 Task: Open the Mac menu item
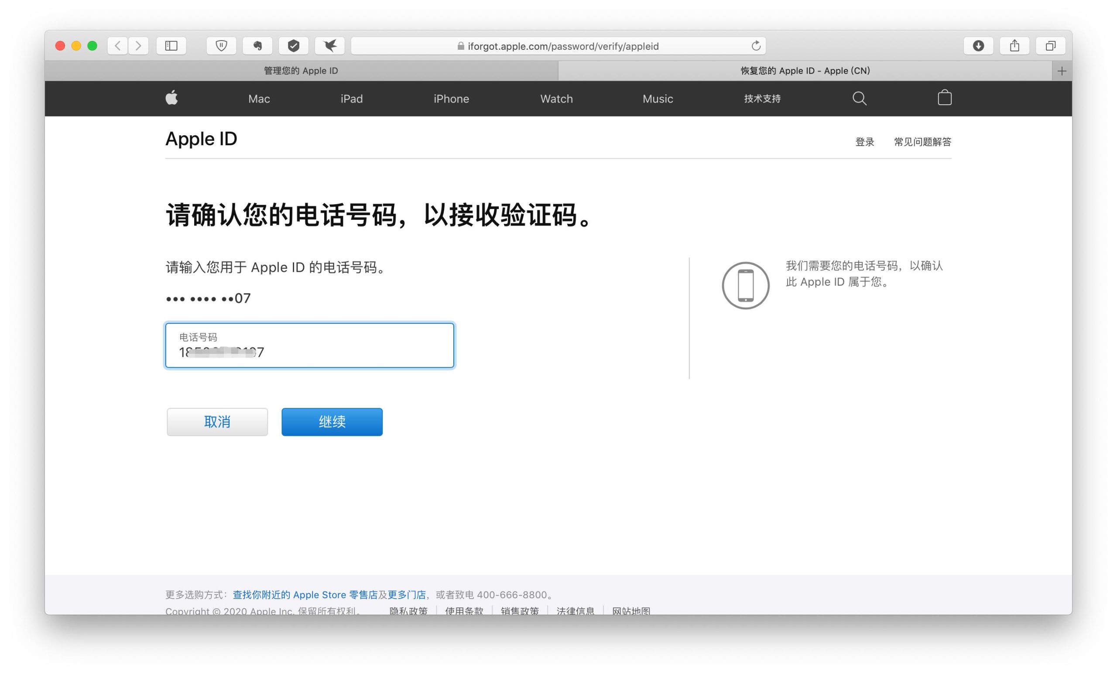(x=259, y=99)
